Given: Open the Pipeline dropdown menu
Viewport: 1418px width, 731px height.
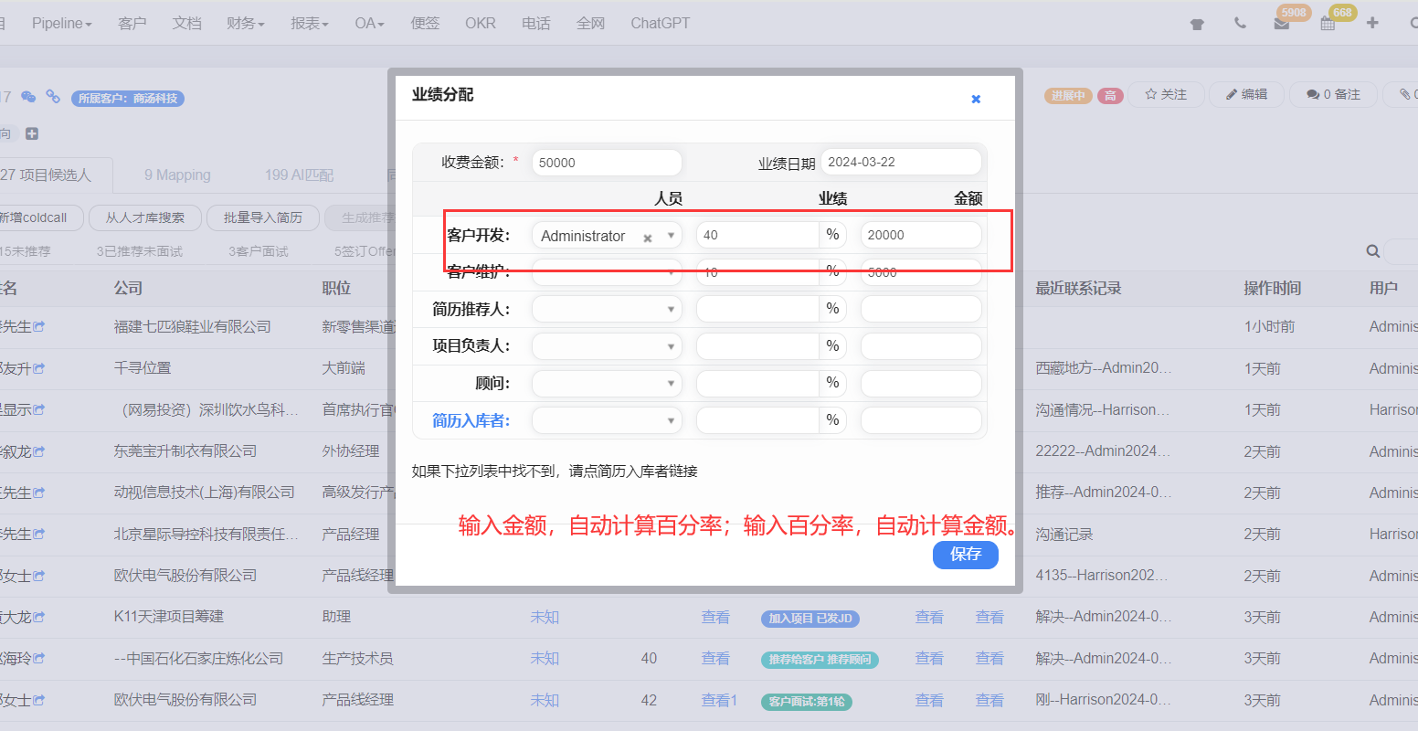Looking at the screenshot, I should point(62,23).
